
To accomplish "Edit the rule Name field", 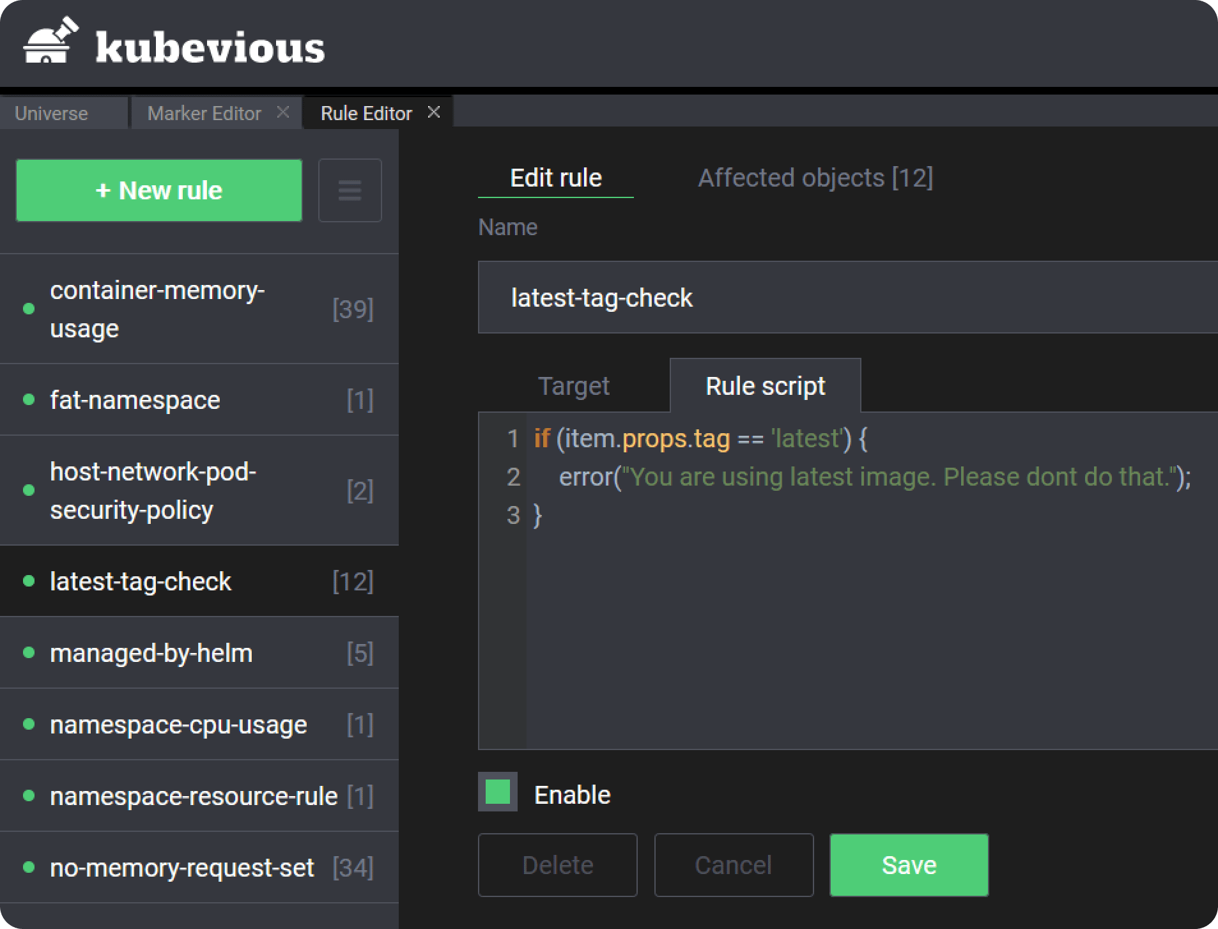I will (848, 297).
